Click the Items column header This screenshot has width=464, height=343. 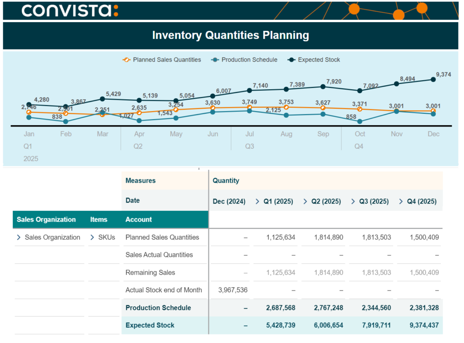tap(98, 220)
